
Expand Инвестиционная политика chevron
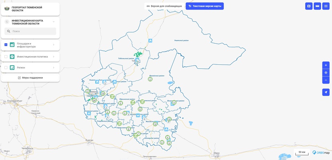click(54, 57)
